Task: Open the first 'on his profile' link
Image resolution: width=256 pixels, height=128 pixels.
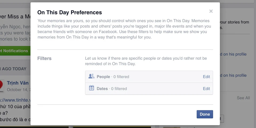Action: pos(233,54)
